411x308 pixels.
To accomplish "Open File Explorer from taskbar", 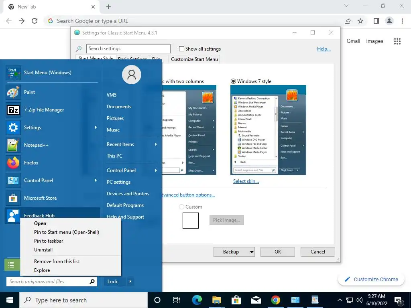I will 216,300.
